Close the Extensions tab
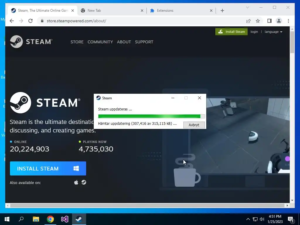Image resolution: width=300 pixels, height=225 pixels. point(211,11)
